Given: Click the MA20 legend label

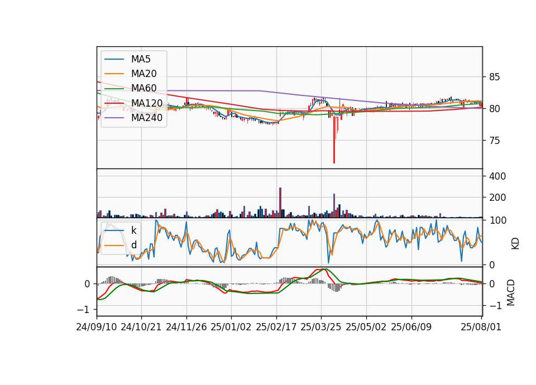Looking at the screenshot, I should (x=143, y=74).
